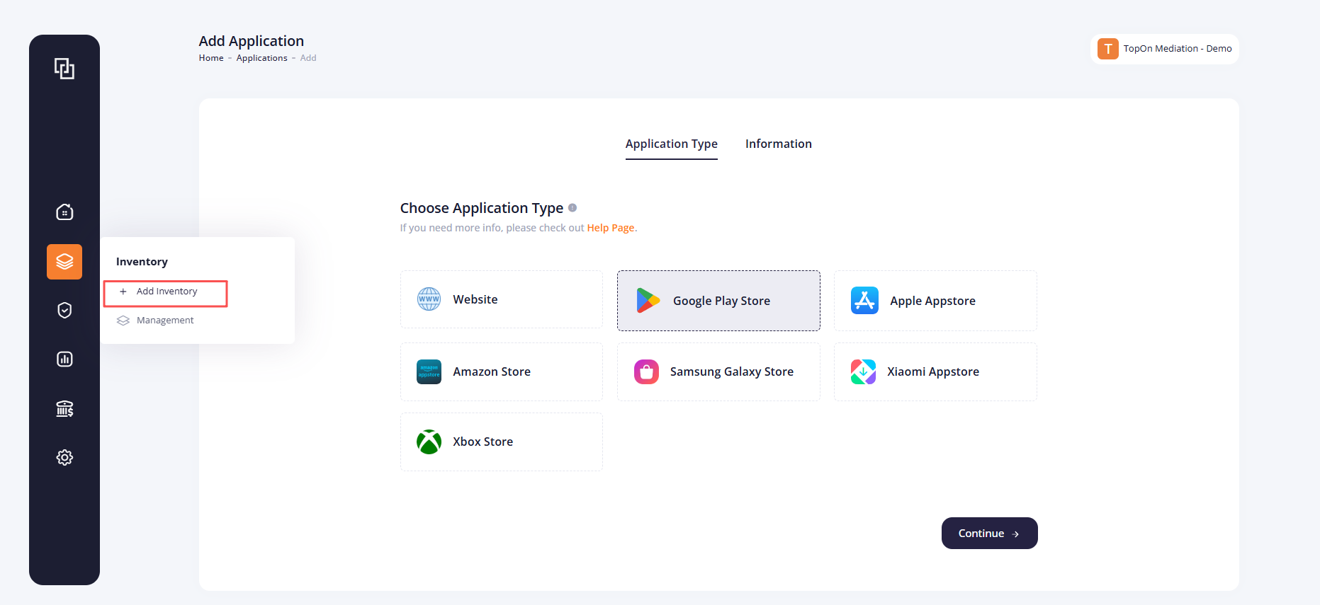The width and height of the screenshot is (1320, 605).
Task: Open the settings gear sidebar icon
Action: tap(64, 458)
